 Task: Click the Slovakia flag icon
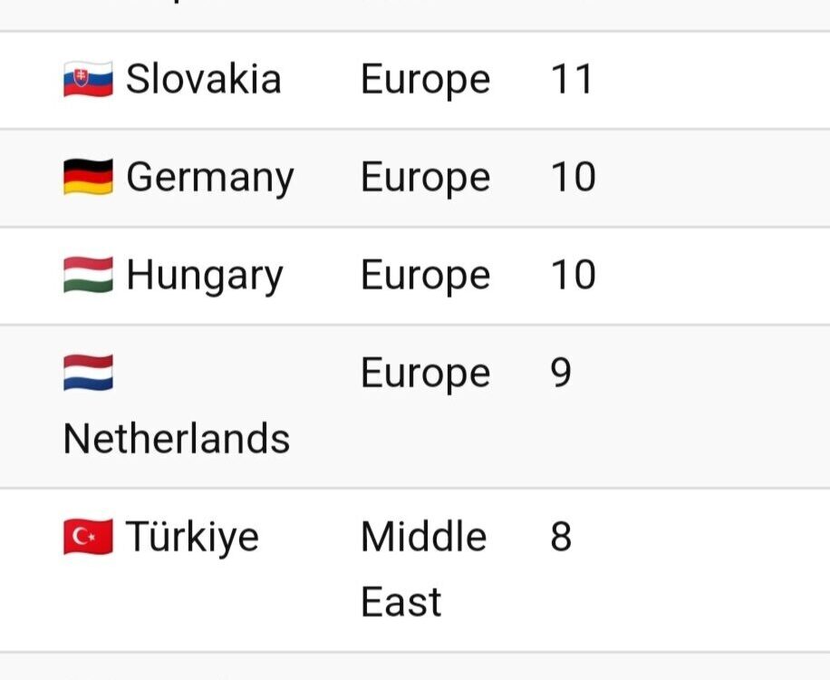[x=88, y=79]
